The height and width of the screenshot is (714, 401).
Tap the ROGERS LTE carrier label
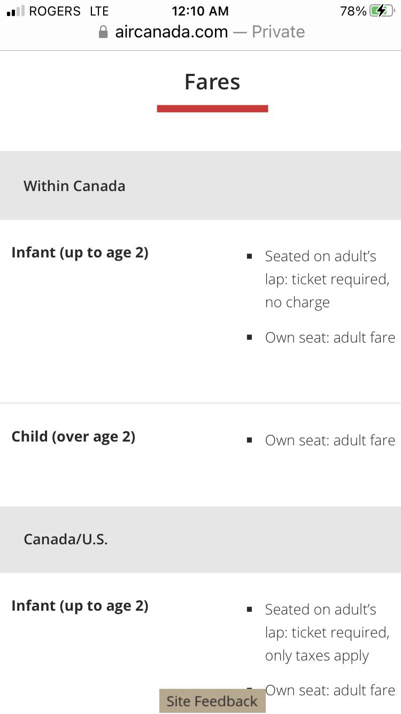tap(68, 11)
